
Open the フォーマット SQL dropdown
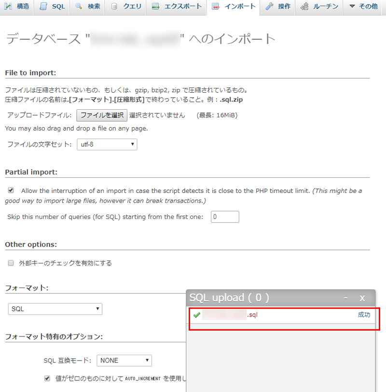55,309
